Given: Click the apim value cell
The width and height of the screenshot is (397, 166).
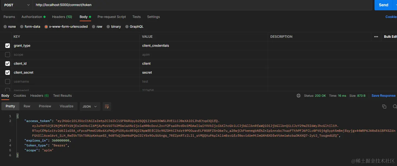Looking at the screenshot, I should point(204,55).
